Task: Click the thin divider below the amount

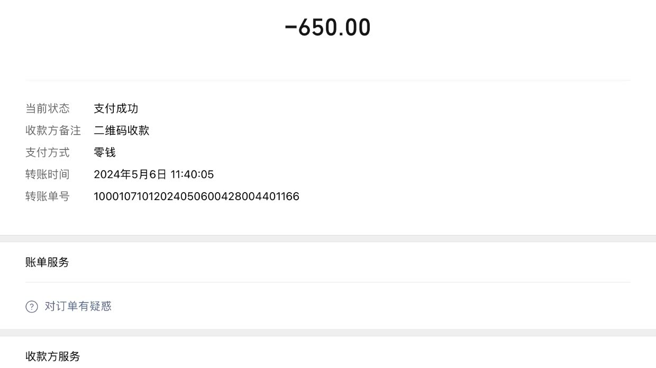Action: (327, 80)
